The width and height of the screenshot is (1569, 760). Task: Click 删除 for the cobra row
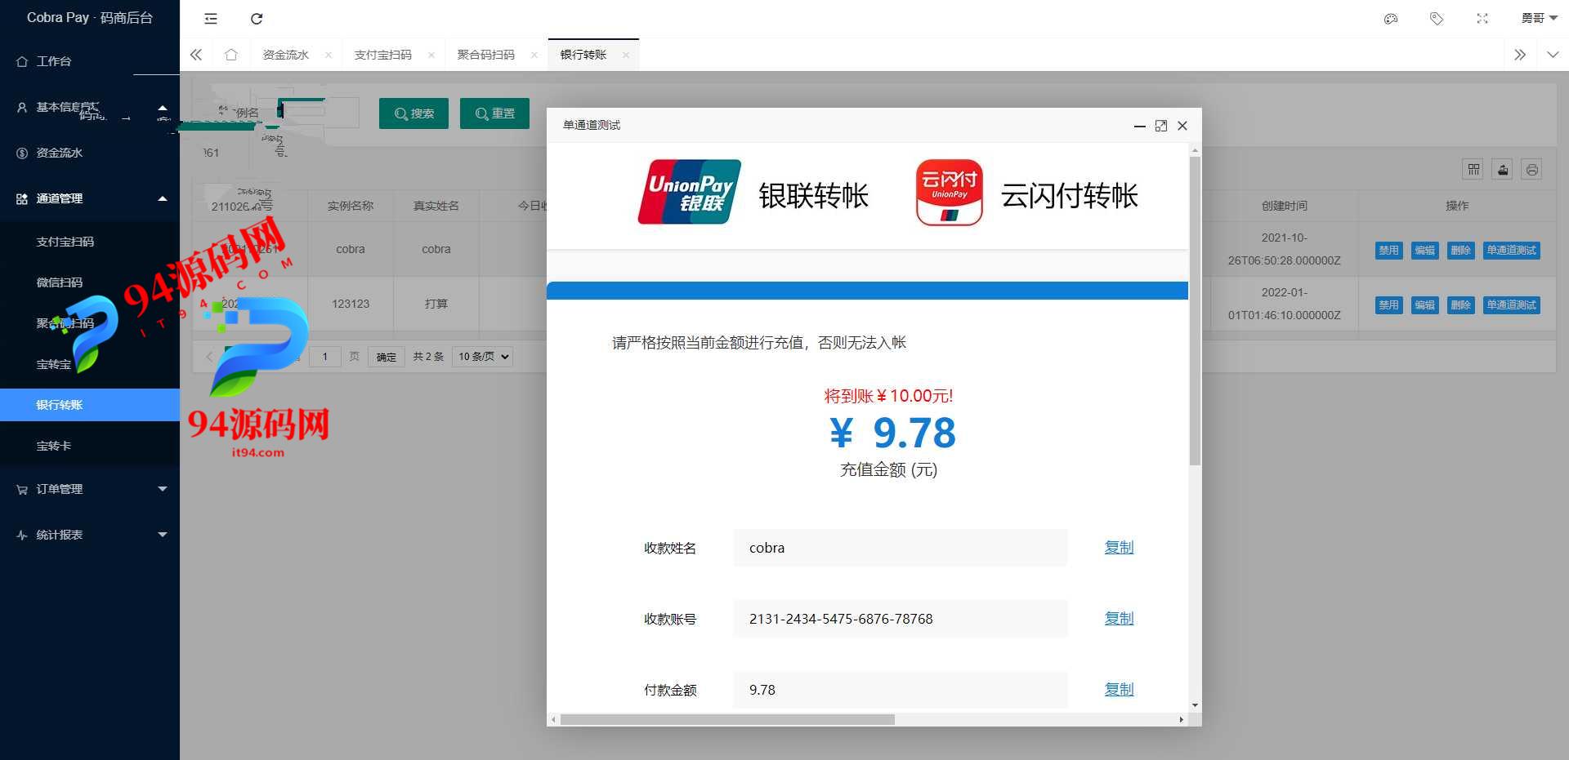pos(1460,250)
